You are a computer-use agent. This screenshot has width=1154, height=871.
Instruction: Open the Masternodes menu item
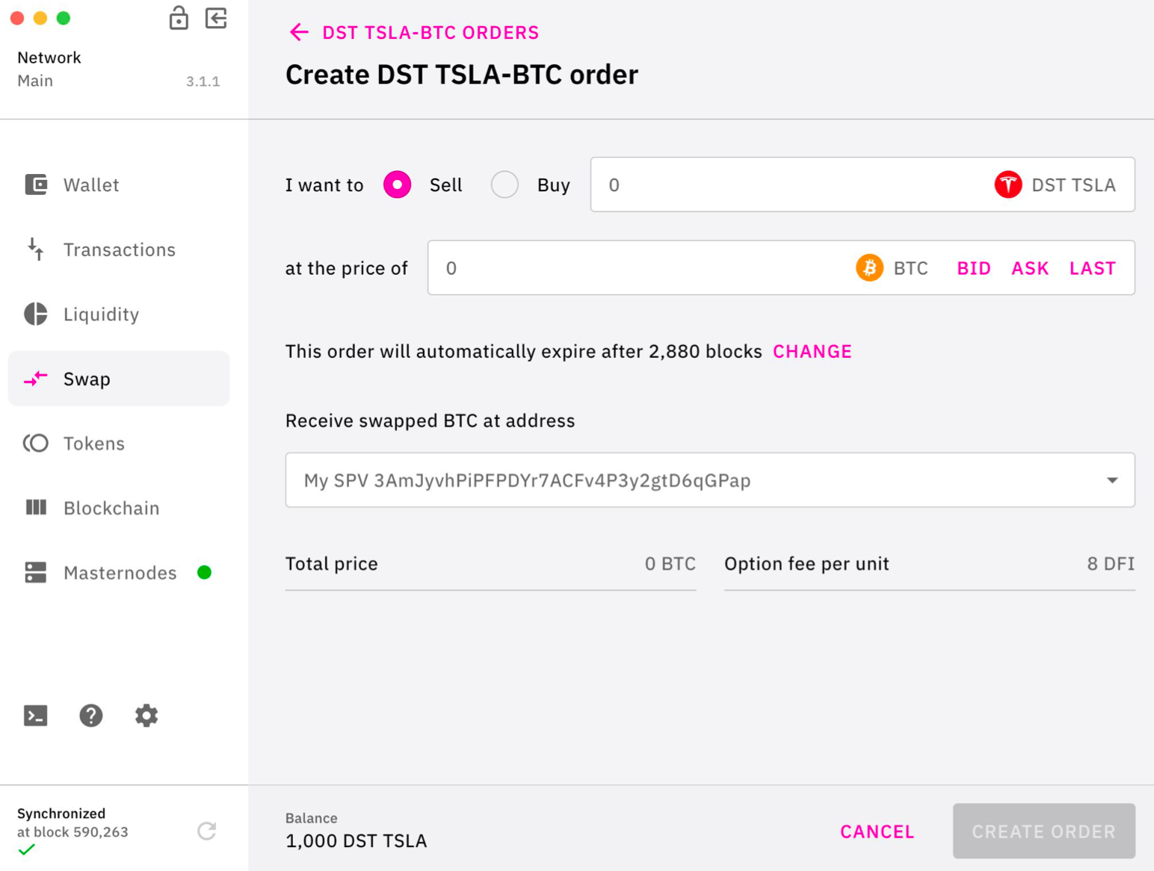(x=119, y=572)
